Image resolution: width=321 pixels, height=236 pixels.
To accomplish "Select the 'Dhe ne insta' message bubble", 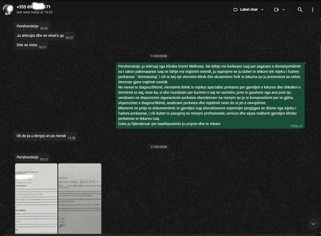I will [27, 45].
